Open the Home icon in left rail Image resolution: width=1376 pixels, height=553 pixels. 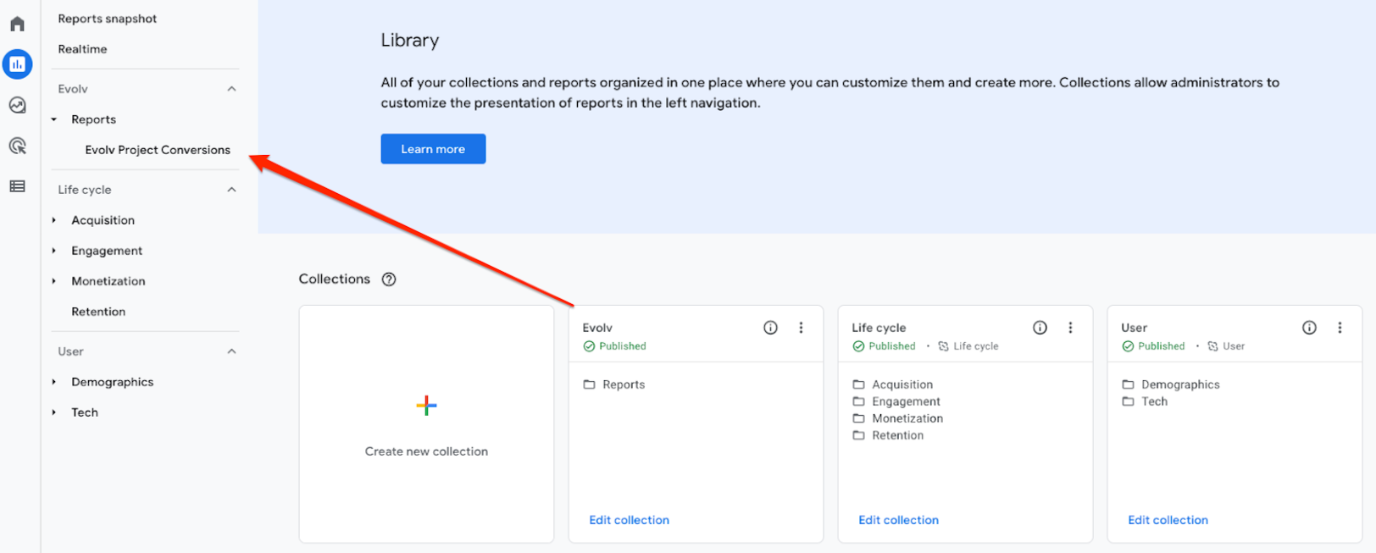pyautogui.click(x=18, y=24)
